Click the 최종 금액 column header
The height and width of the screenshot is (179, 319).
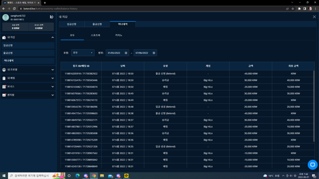coord(293,66)
